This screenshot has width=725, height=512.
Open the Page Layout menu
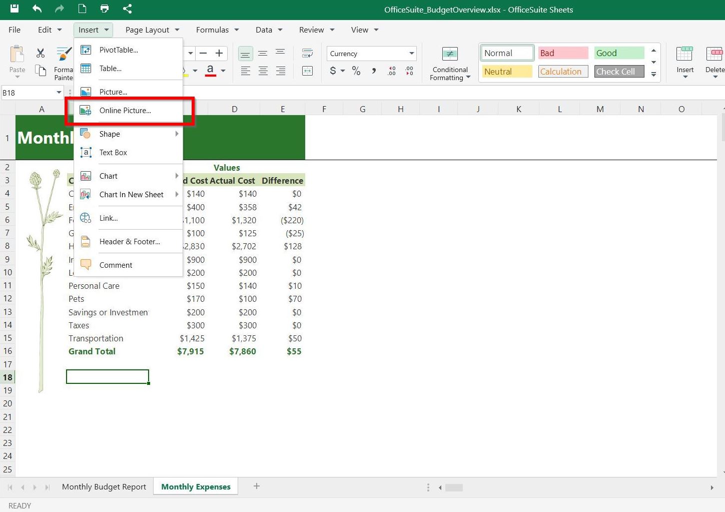[152, 30]
